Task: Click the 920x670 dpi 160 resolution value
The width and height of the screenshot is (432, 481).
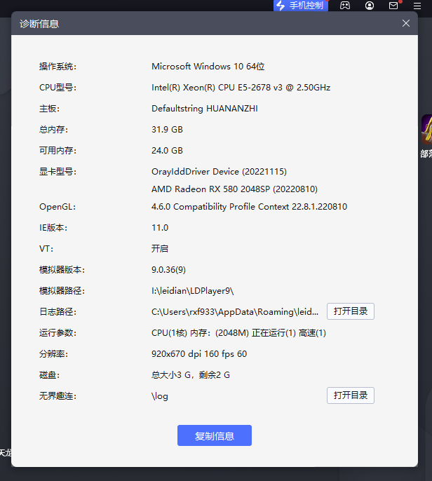Action: [x=199, y=354]
